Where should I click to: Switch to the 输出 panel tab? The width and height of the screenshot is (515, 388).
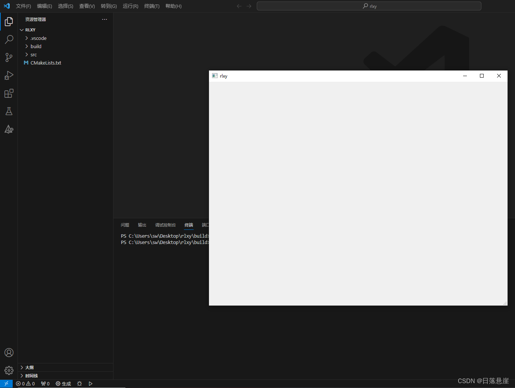tap(142, 225)
